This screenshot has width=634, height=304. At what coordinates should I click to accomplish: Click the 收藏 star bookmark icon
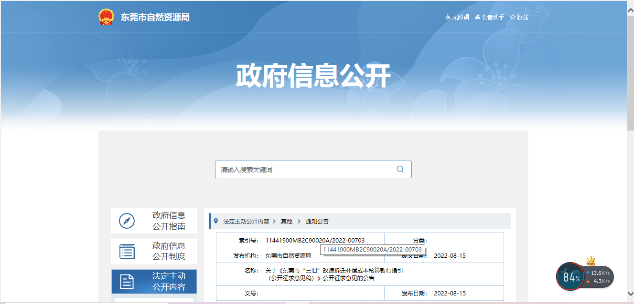coord(513,17)
